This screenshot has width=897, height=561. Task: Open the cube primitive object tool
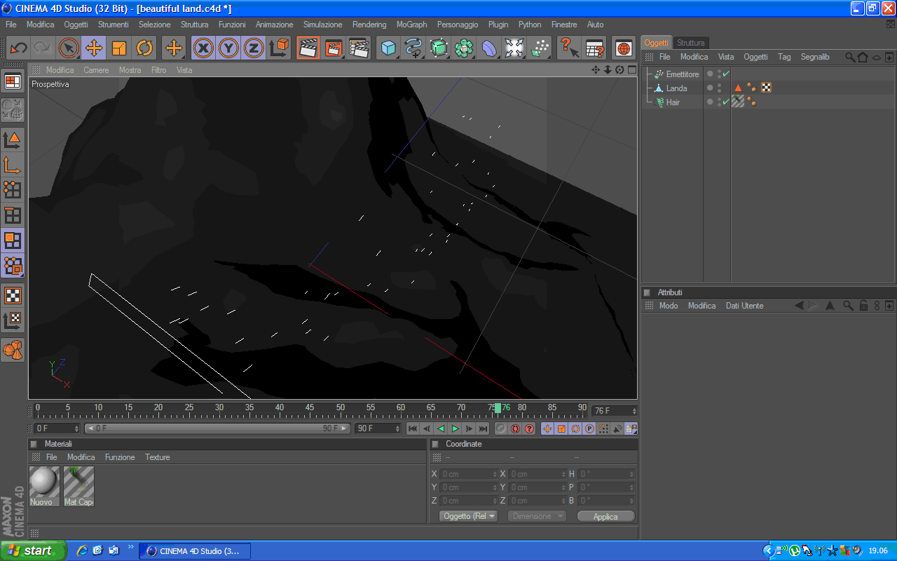click(x=388, y=48)
